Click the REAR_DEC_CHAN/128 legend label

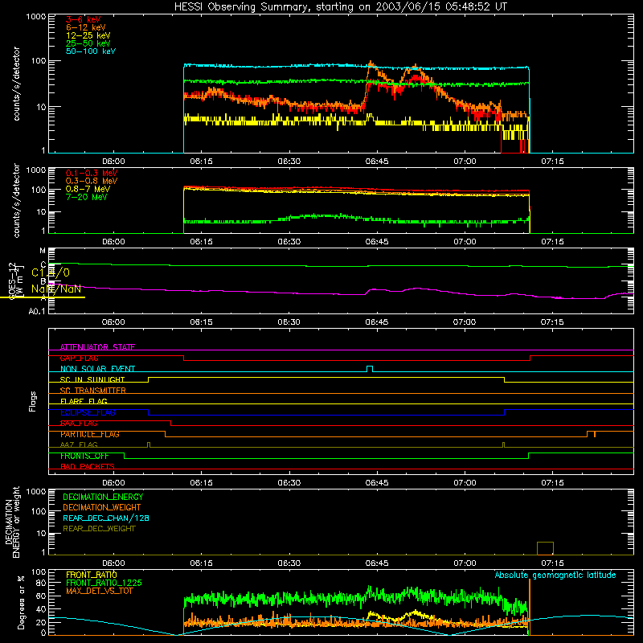point(106,518)
